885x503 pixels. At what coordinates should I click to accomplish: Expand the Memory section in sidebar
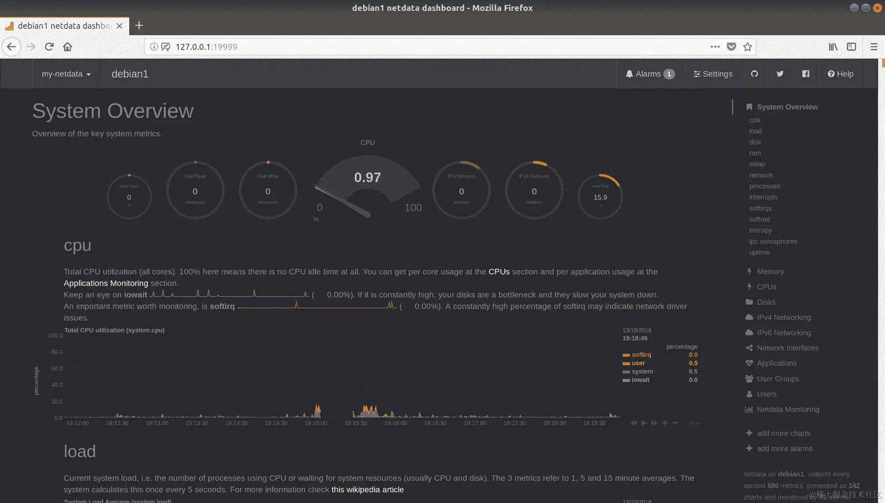(770, 271)
